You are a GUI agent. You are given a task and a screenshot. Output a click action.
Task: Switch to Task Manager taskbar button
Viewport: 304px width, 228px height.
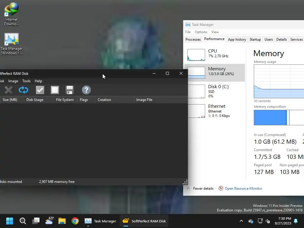tap(100, 221)
